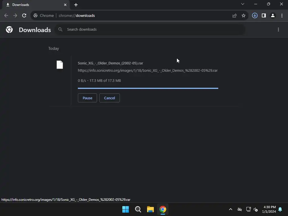Viewport: 288px width, 216px height.
Task: Close the Downloads tab
Action: pos(65,5)
